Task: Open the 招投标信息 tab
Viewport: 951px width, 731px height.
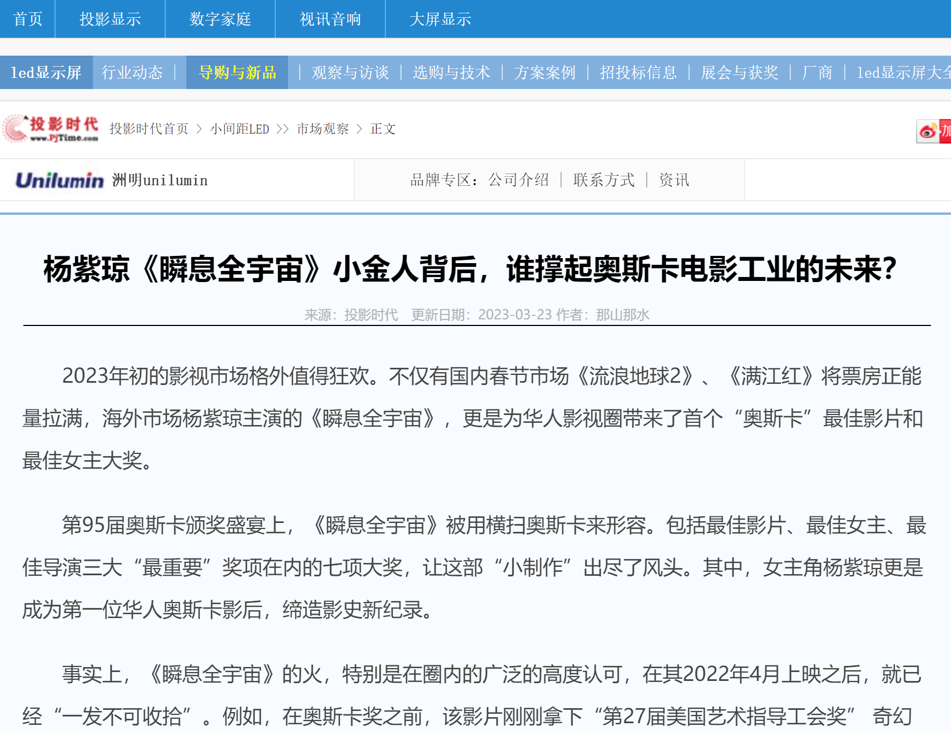Action: coord(638,72)
